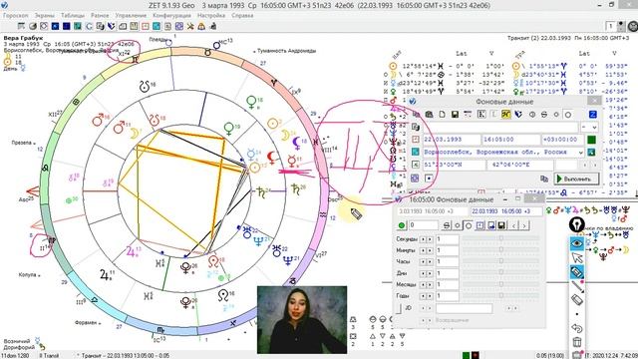
Task: Select the eraser tool in annotation toolbar
Action: pos(577,299)
